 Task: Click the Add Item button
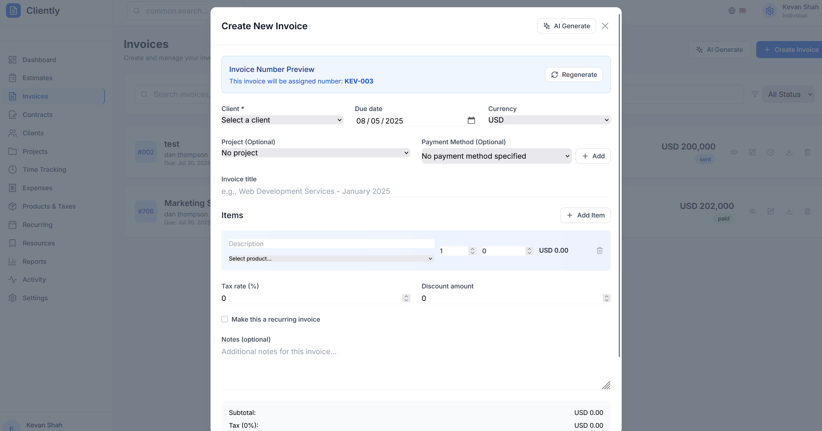click(x=585, y=215)
